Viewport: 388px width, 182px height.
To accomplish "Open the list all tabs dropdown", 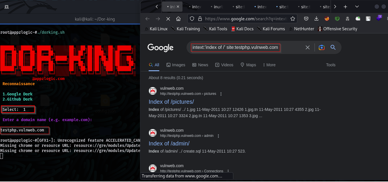I will pyautogui.click(x=357, y=7).
